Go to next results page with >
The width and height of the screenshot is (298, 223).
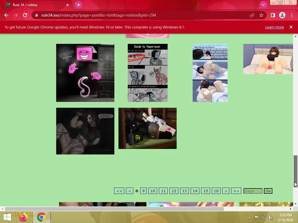pos(226,191)
